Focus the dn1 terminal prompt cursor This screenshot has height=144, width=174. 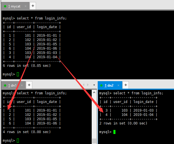[x=18, y=141]
